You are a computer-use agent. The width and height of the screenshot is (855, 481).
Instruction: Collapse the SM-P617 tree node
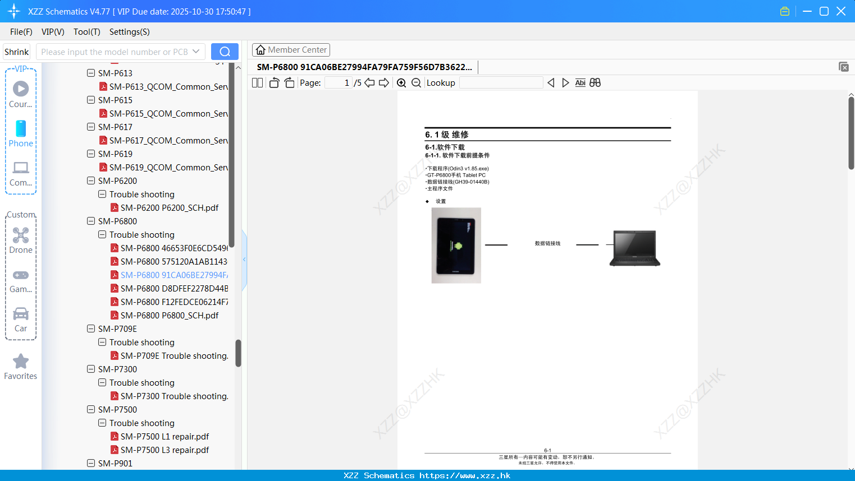coord(91,127)
